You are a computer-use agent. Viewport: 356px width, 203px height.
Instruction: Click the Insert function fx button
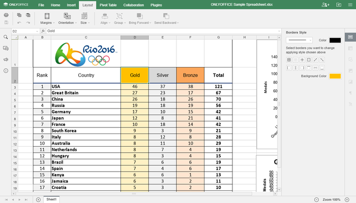tap(43, 31)
